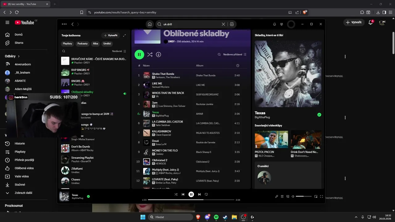Image resolution: width=395 pixels, height=222 pixels.
Task: Toggle liked checkmark in the right panel
Action: pyautogui.click(x=319, y=115)
